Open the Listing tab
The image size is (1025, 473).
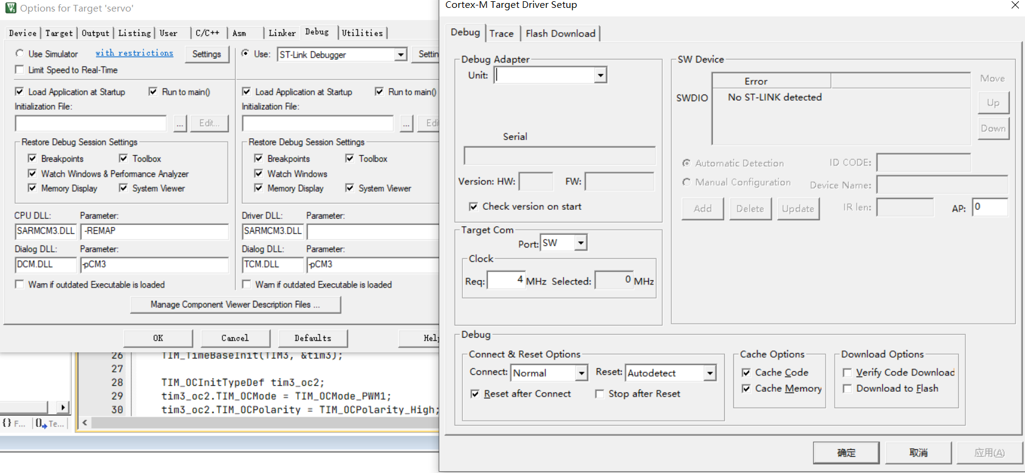pyautogui.click(x=134, y=33)
